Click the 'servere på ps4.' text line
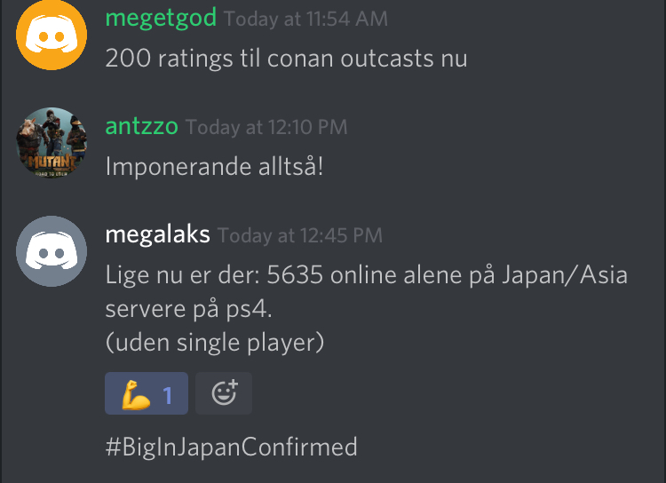666x483 pixels. (188, 309)
